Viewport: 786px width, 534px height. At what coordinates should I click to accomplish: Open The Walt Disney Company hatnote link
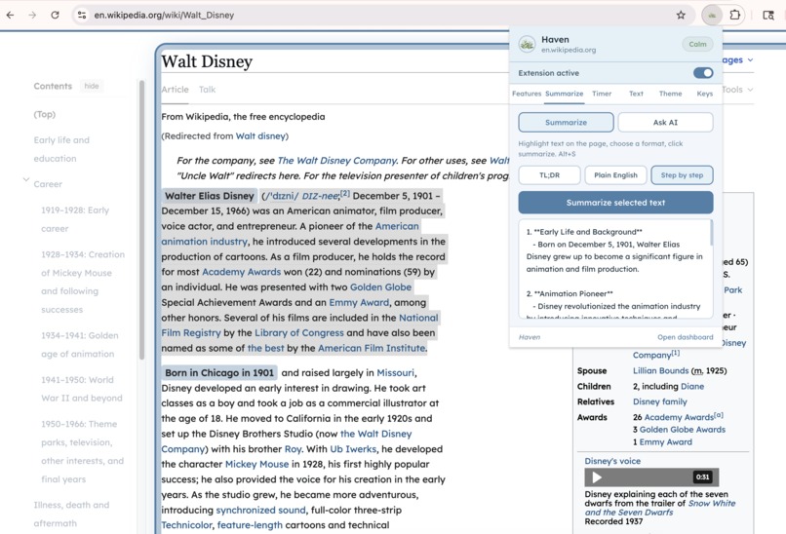336,161
